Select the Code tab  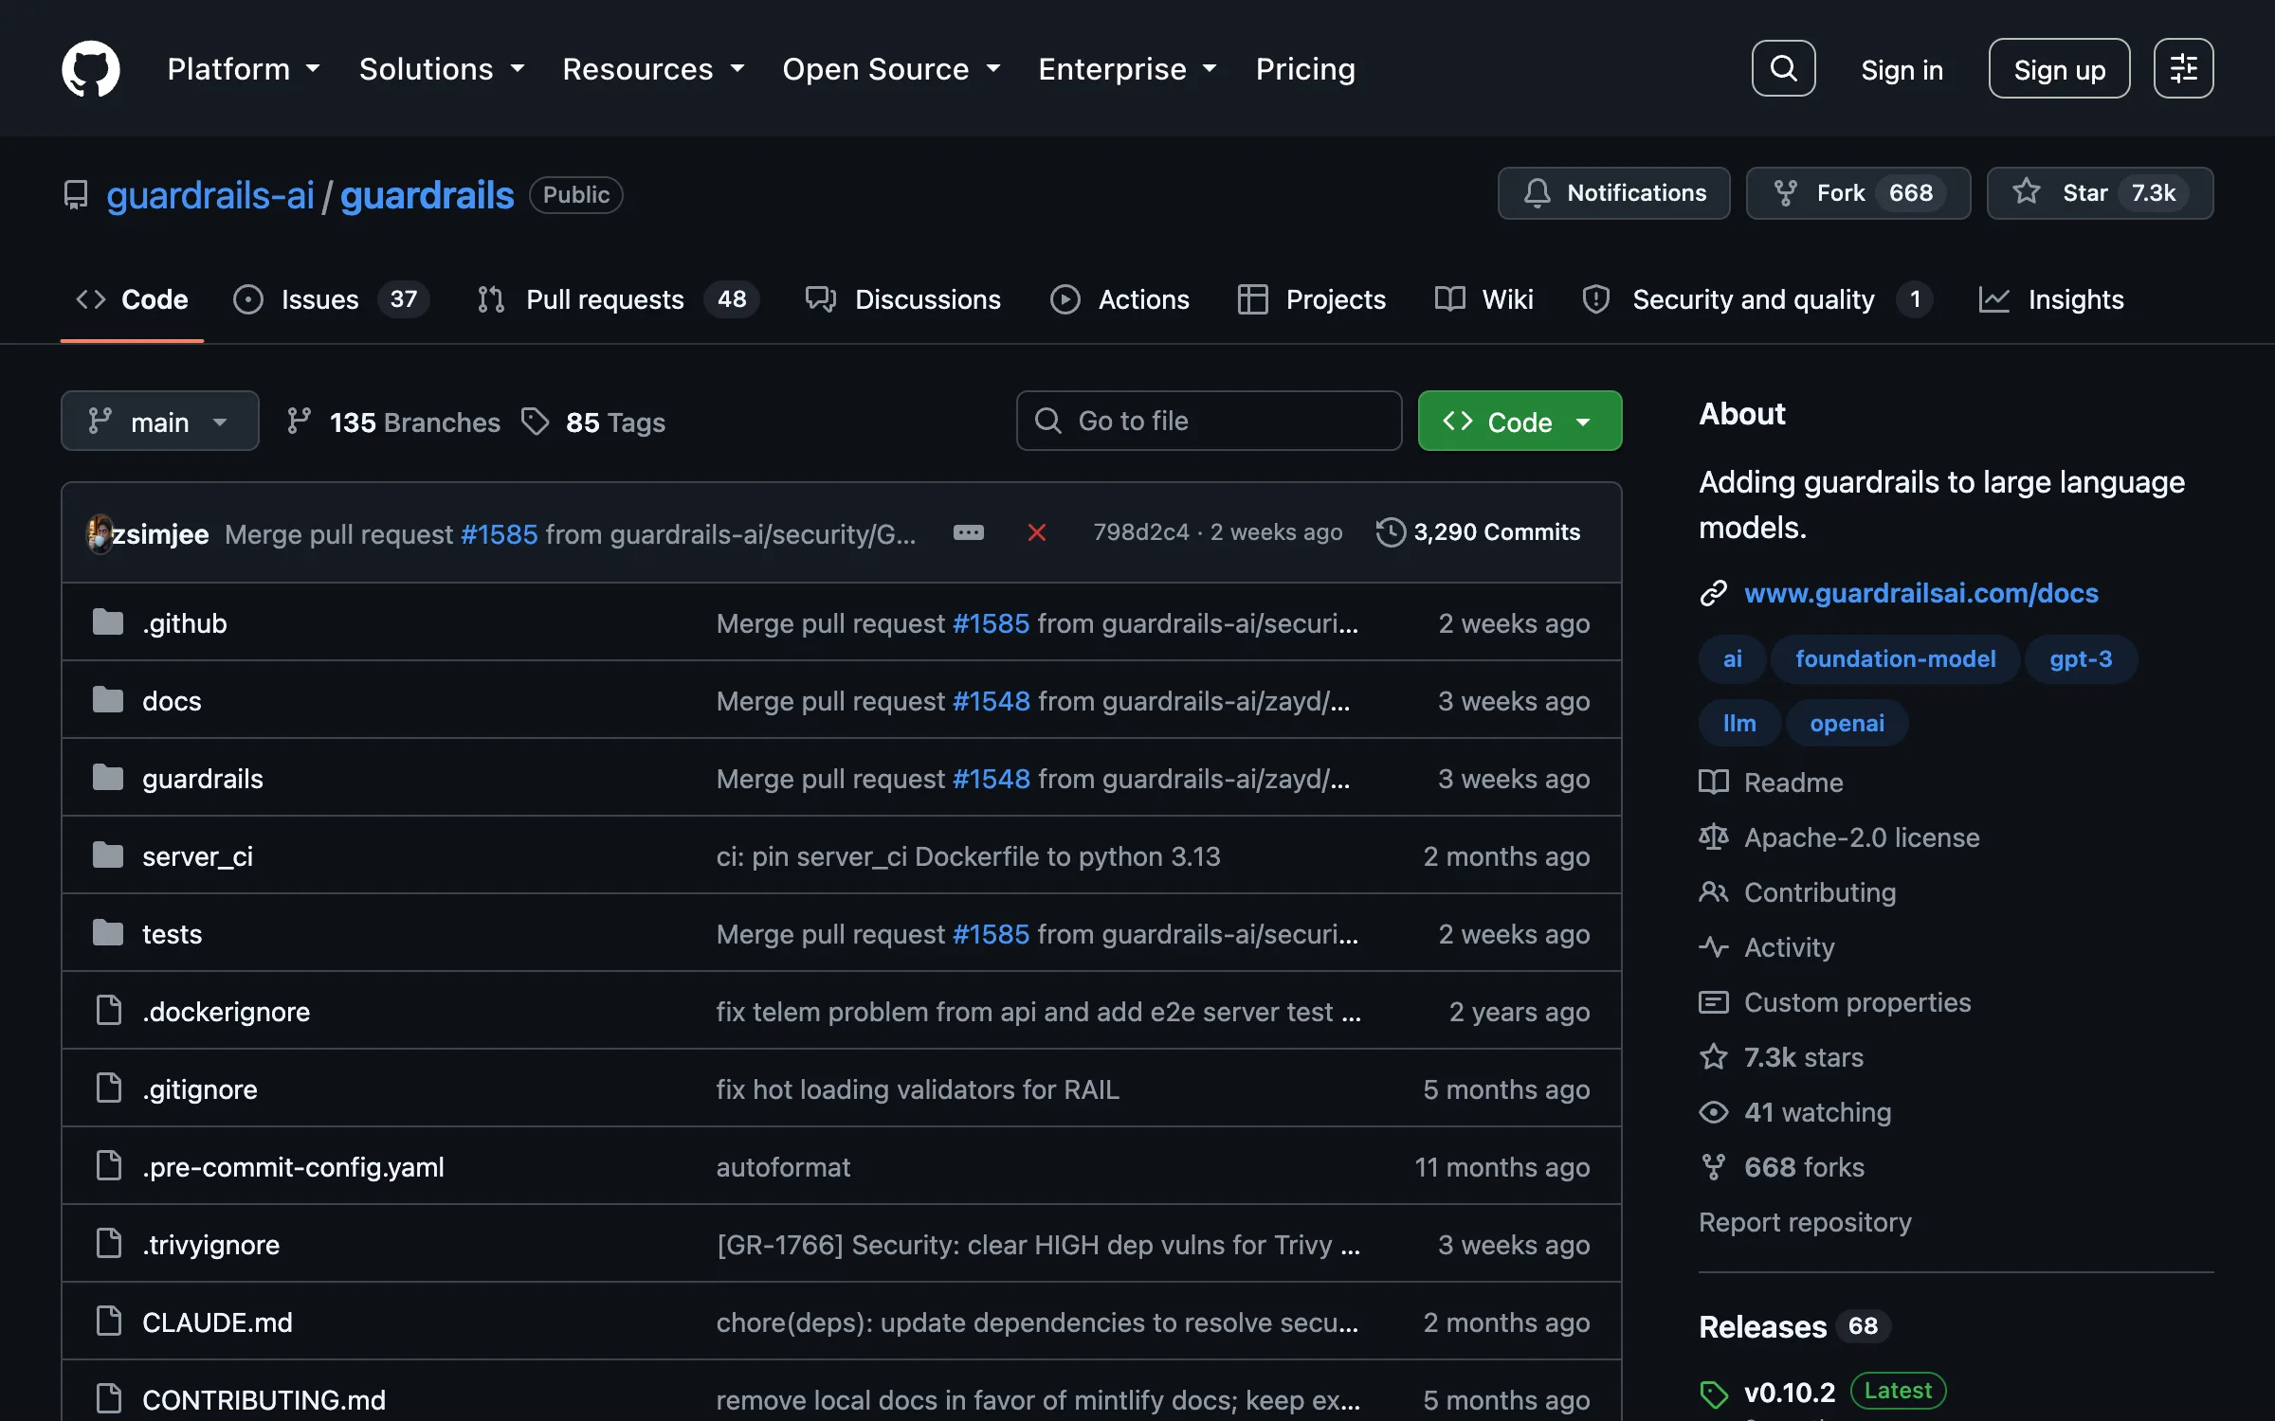tap(132, 299)
